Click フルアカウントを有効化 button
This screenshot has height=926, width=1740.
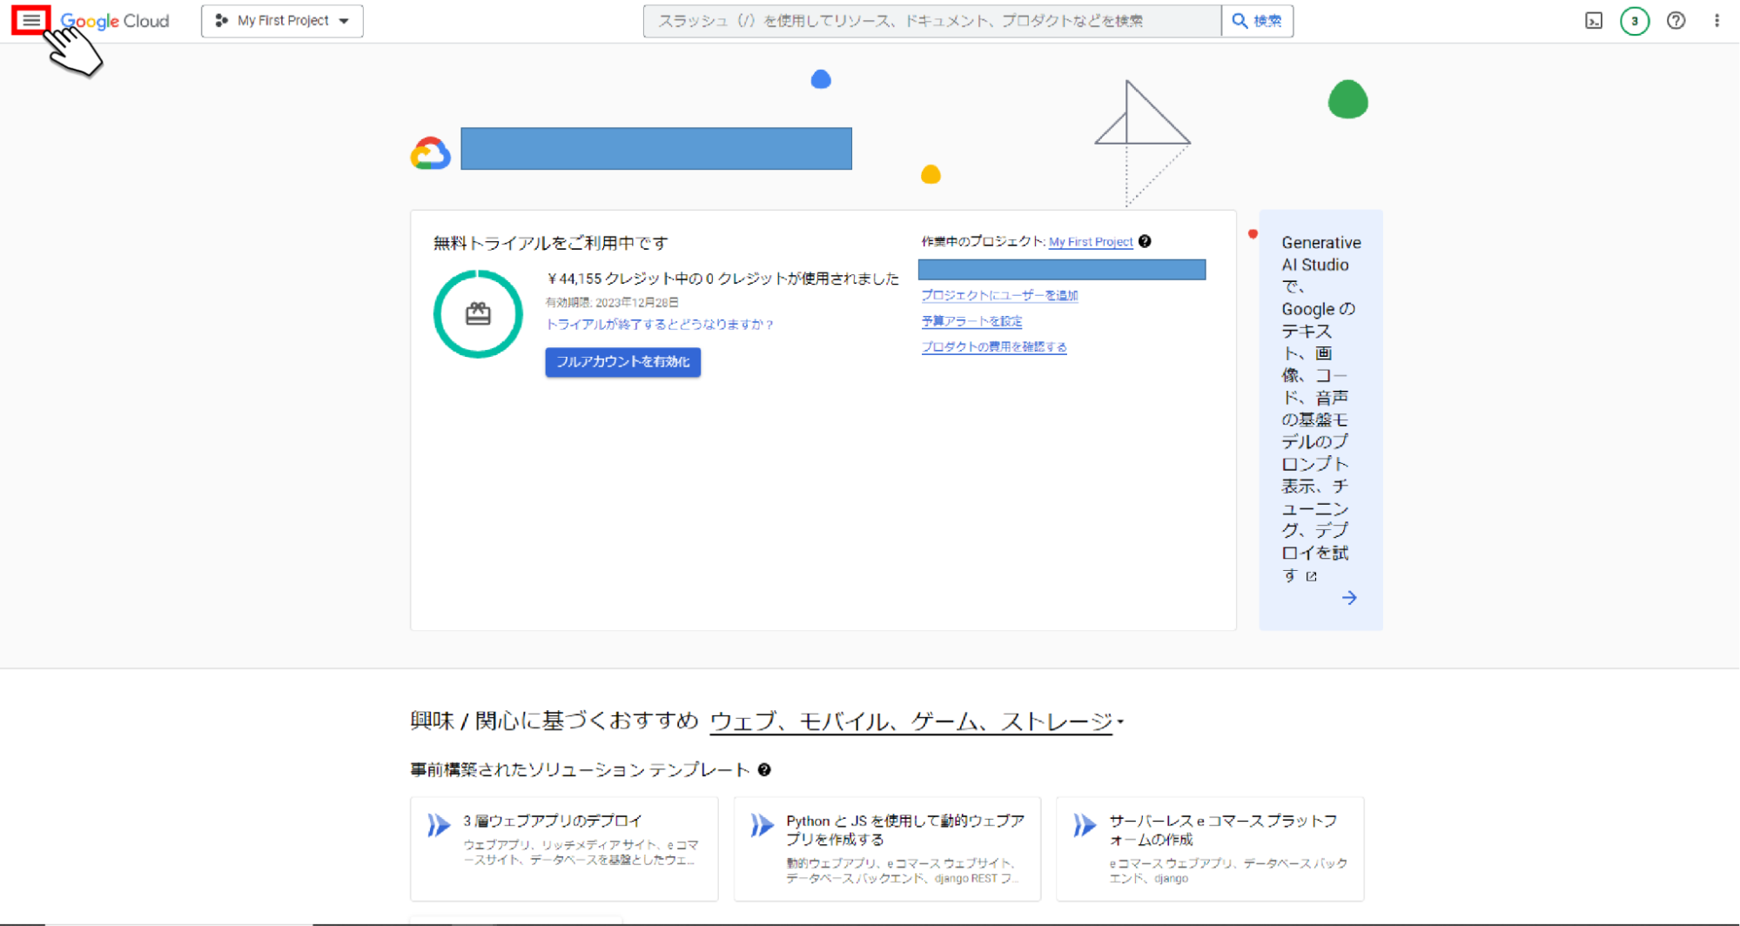623,362
